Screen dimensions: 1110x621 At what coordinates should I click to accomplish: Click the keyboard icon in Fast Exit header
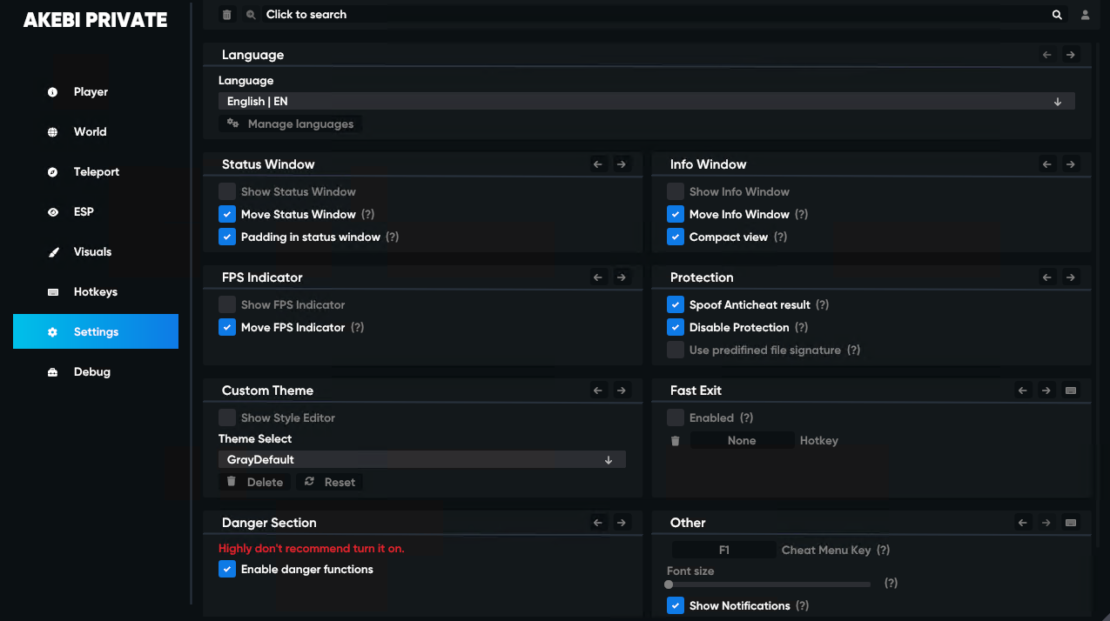(x=1071, y=391)
